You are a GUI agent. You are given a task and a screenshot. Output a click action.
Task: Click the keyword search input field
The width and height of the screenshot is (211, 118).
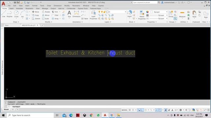[x=145, y=2]
